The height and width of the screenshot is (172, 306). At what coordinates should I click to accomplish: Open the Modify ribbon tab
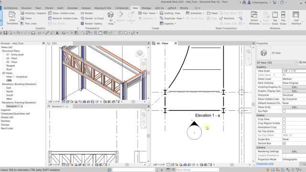coord(184,8)
